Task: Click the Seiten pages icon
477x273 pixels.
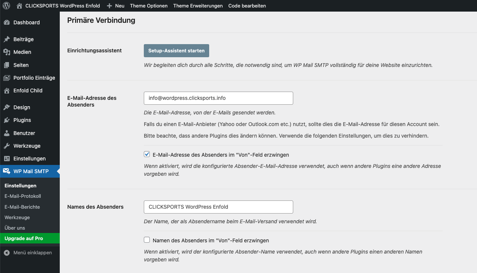Action: click(7, 65)
